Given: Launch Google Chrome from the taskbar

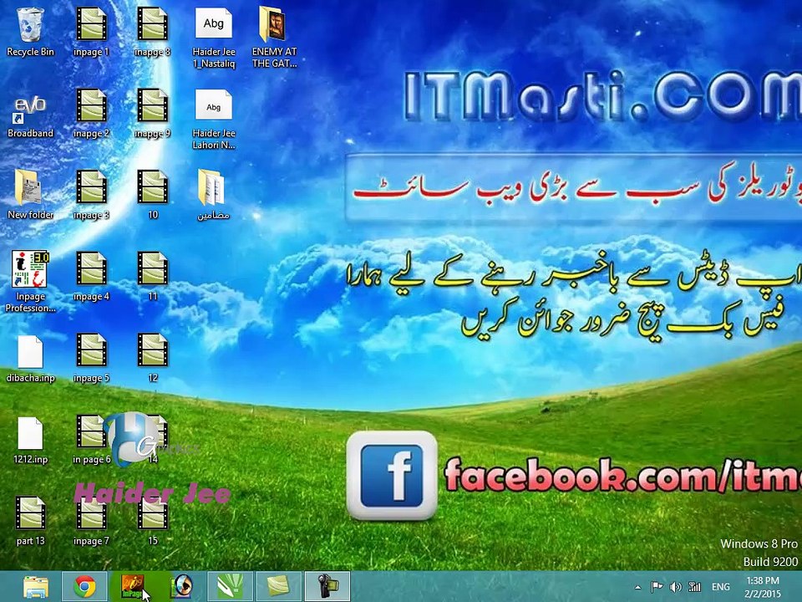Looking at the screenshot, I should tap(84, 587).
